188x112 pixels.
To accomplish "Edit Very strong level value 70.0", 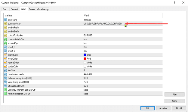I will click(x=123, y=82).
